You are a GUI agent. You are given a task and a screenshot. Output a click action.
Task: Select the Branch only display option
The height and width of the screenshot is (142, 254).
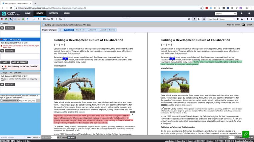[x=80, y=30]
